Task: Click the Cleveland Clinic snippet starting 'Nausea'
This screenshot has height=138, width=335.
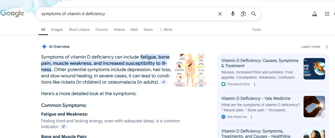Action: tap(260, 75)
